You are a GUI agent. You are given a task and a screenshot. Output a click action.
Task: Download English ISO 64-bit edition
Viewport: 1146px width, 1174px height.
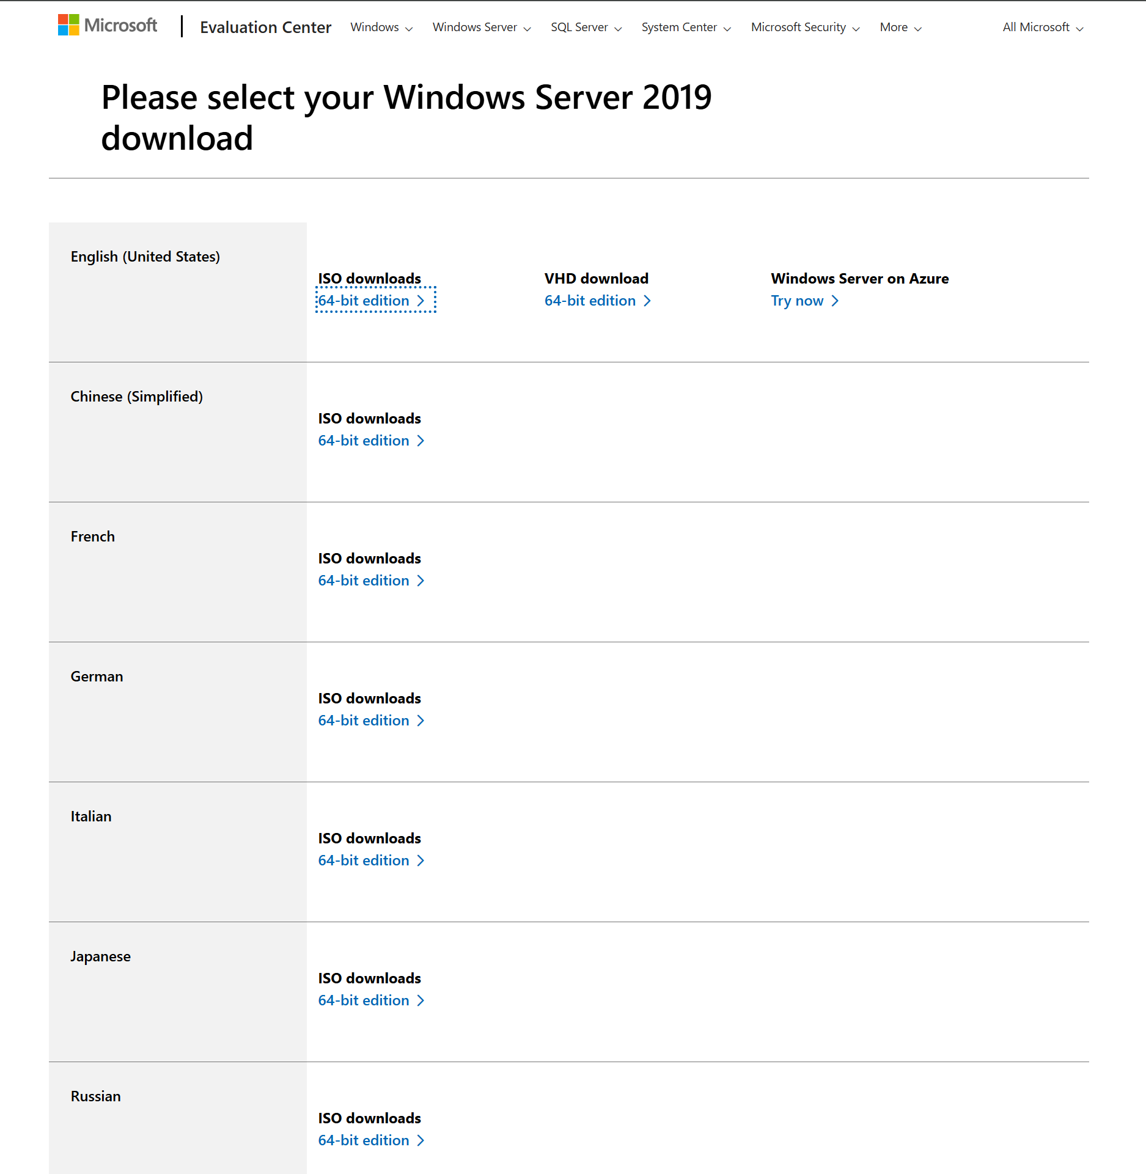372,301
